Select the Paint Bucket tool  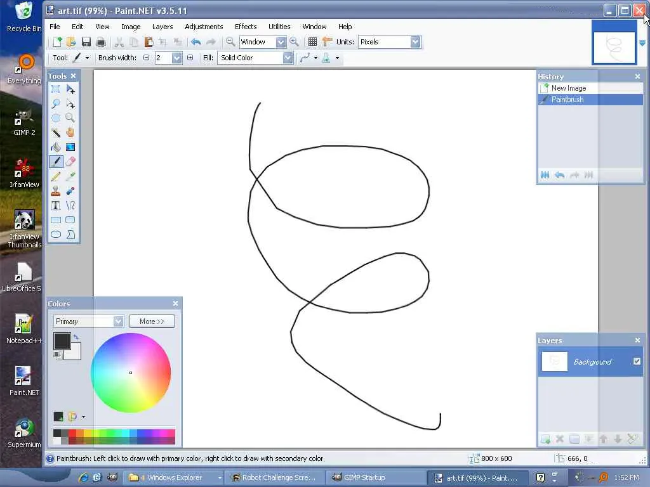tap(56, 147)
